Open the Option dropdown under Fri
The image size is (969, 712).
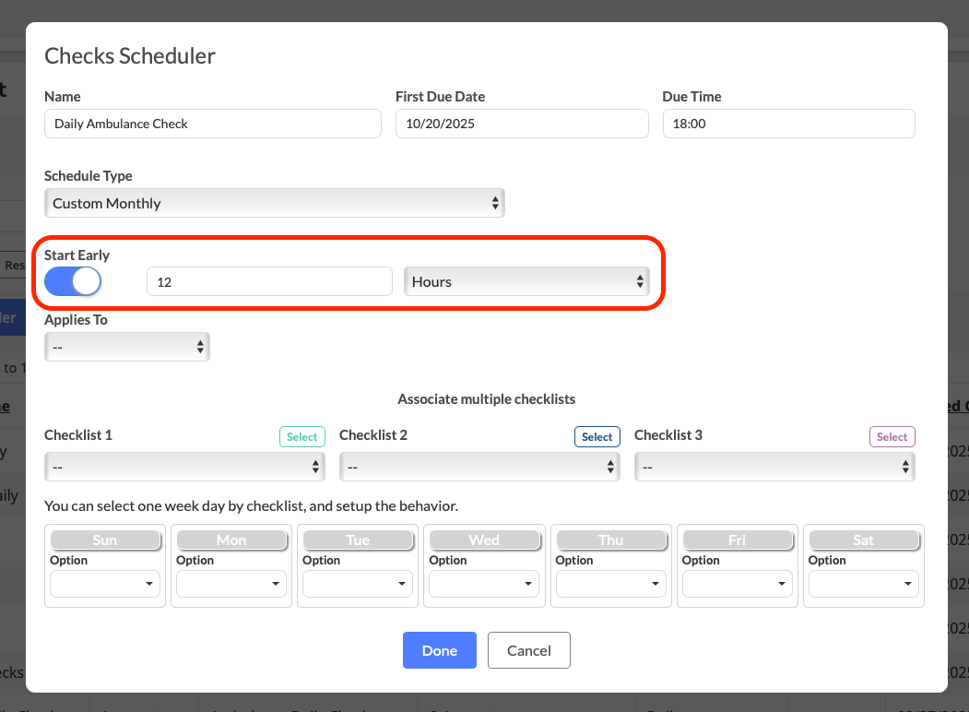point(737,584)
